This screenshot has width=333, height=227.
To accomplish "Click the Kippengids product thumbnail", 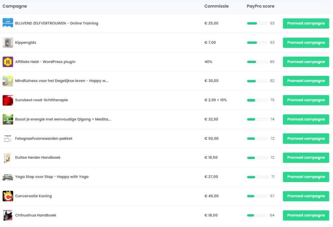I will click(x=8, y=43).
